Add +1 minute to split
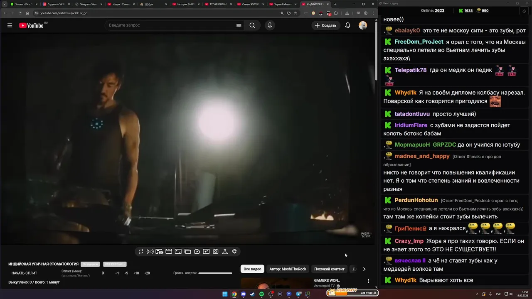Viewport: 532px width, 299px height. [117, 273]
